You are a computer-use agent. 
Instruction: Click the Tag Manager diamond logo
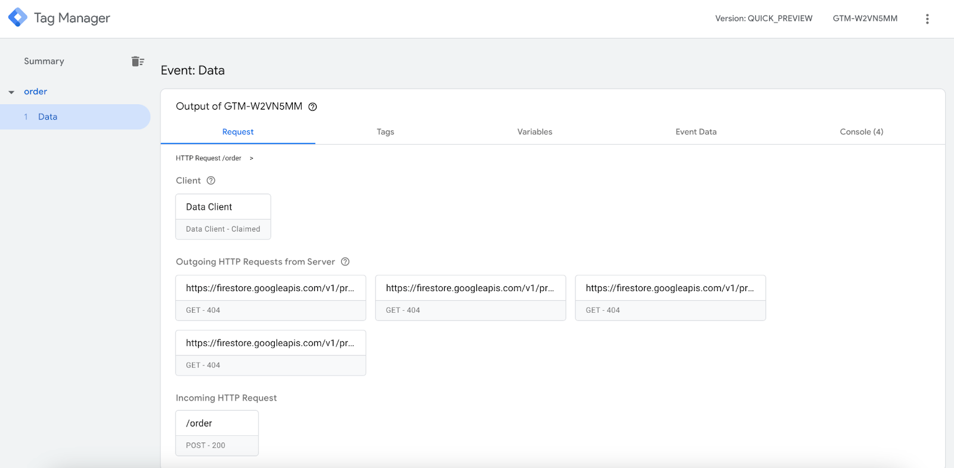(18, 17)
